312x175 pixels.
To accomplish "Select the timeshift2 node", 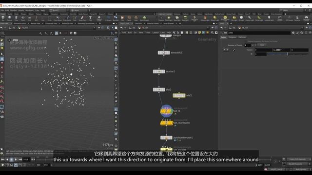I will pos(164,53).
